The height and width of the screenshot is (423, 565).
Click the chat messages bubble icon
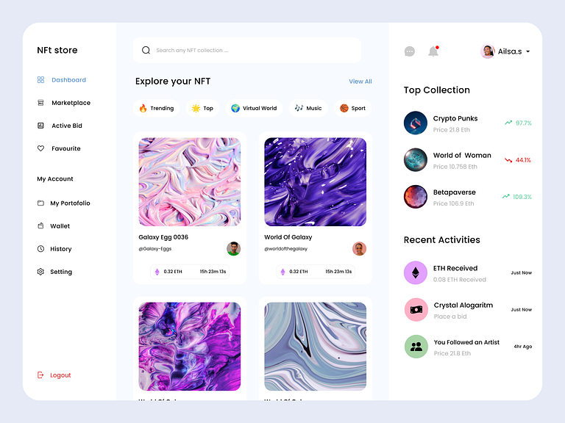(410, 51)
